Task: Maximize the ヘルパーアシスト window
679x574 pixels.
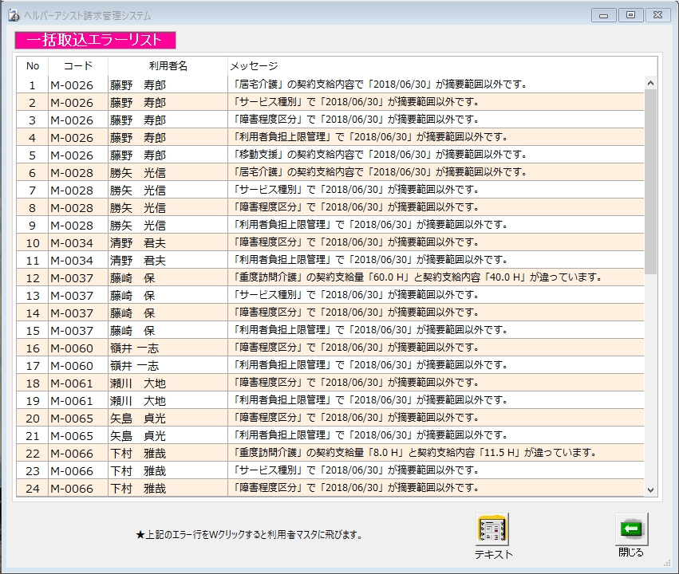Action: coord(630,15)
